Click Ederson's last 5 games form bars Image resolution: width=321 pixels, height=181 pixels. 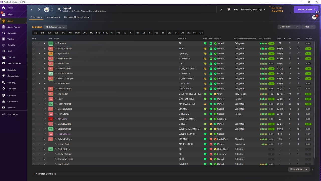point(264,43)
